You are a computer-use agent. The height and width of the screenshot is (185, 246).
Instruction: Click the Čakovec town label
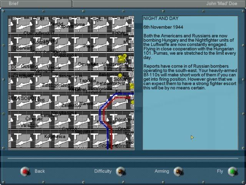[x=34, y=119]
